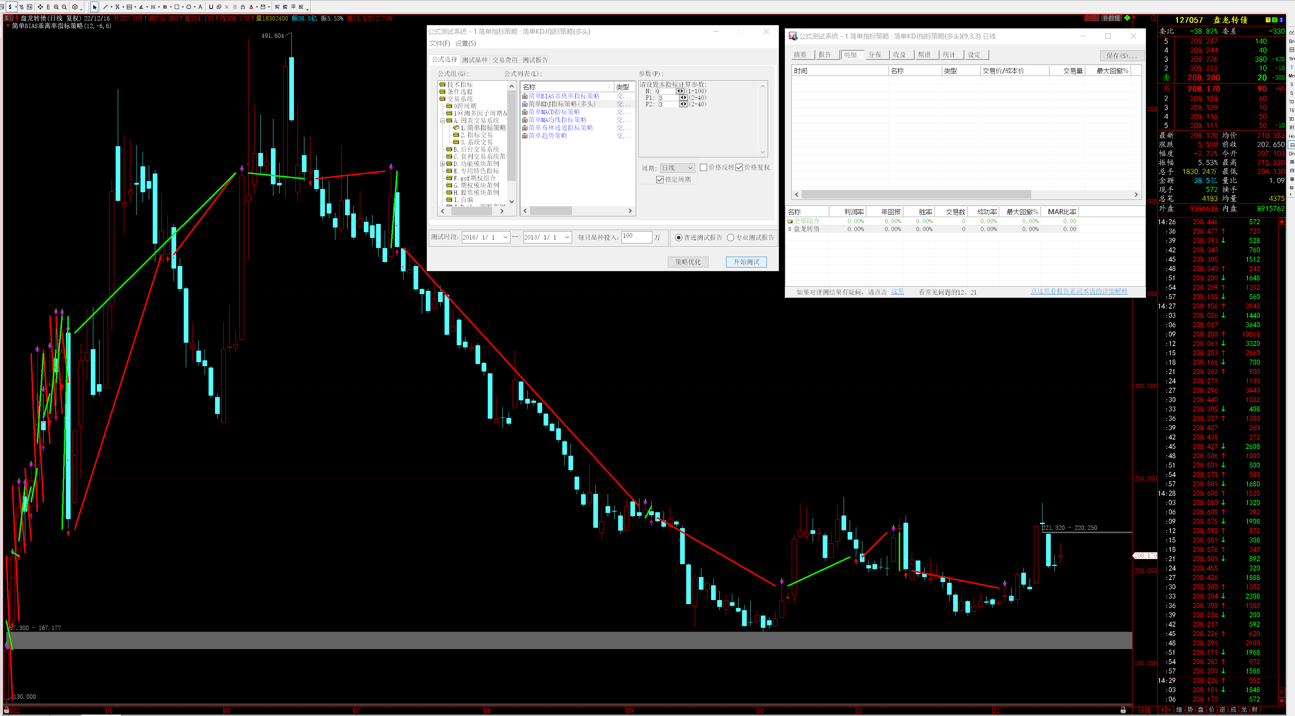Select the rectangle drawing tool
Viewport: 1295px width, 716px height.
pos(177,7)
